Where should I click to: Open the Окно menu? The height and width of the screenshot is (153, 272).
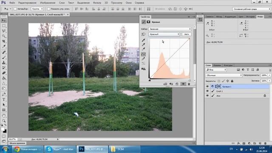[128, 3]
